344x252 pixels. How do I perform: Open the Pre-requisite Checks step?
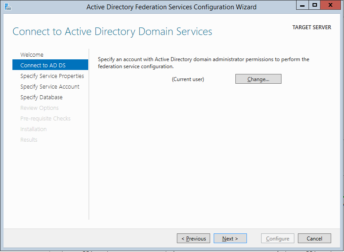click(x=45, y=119)
